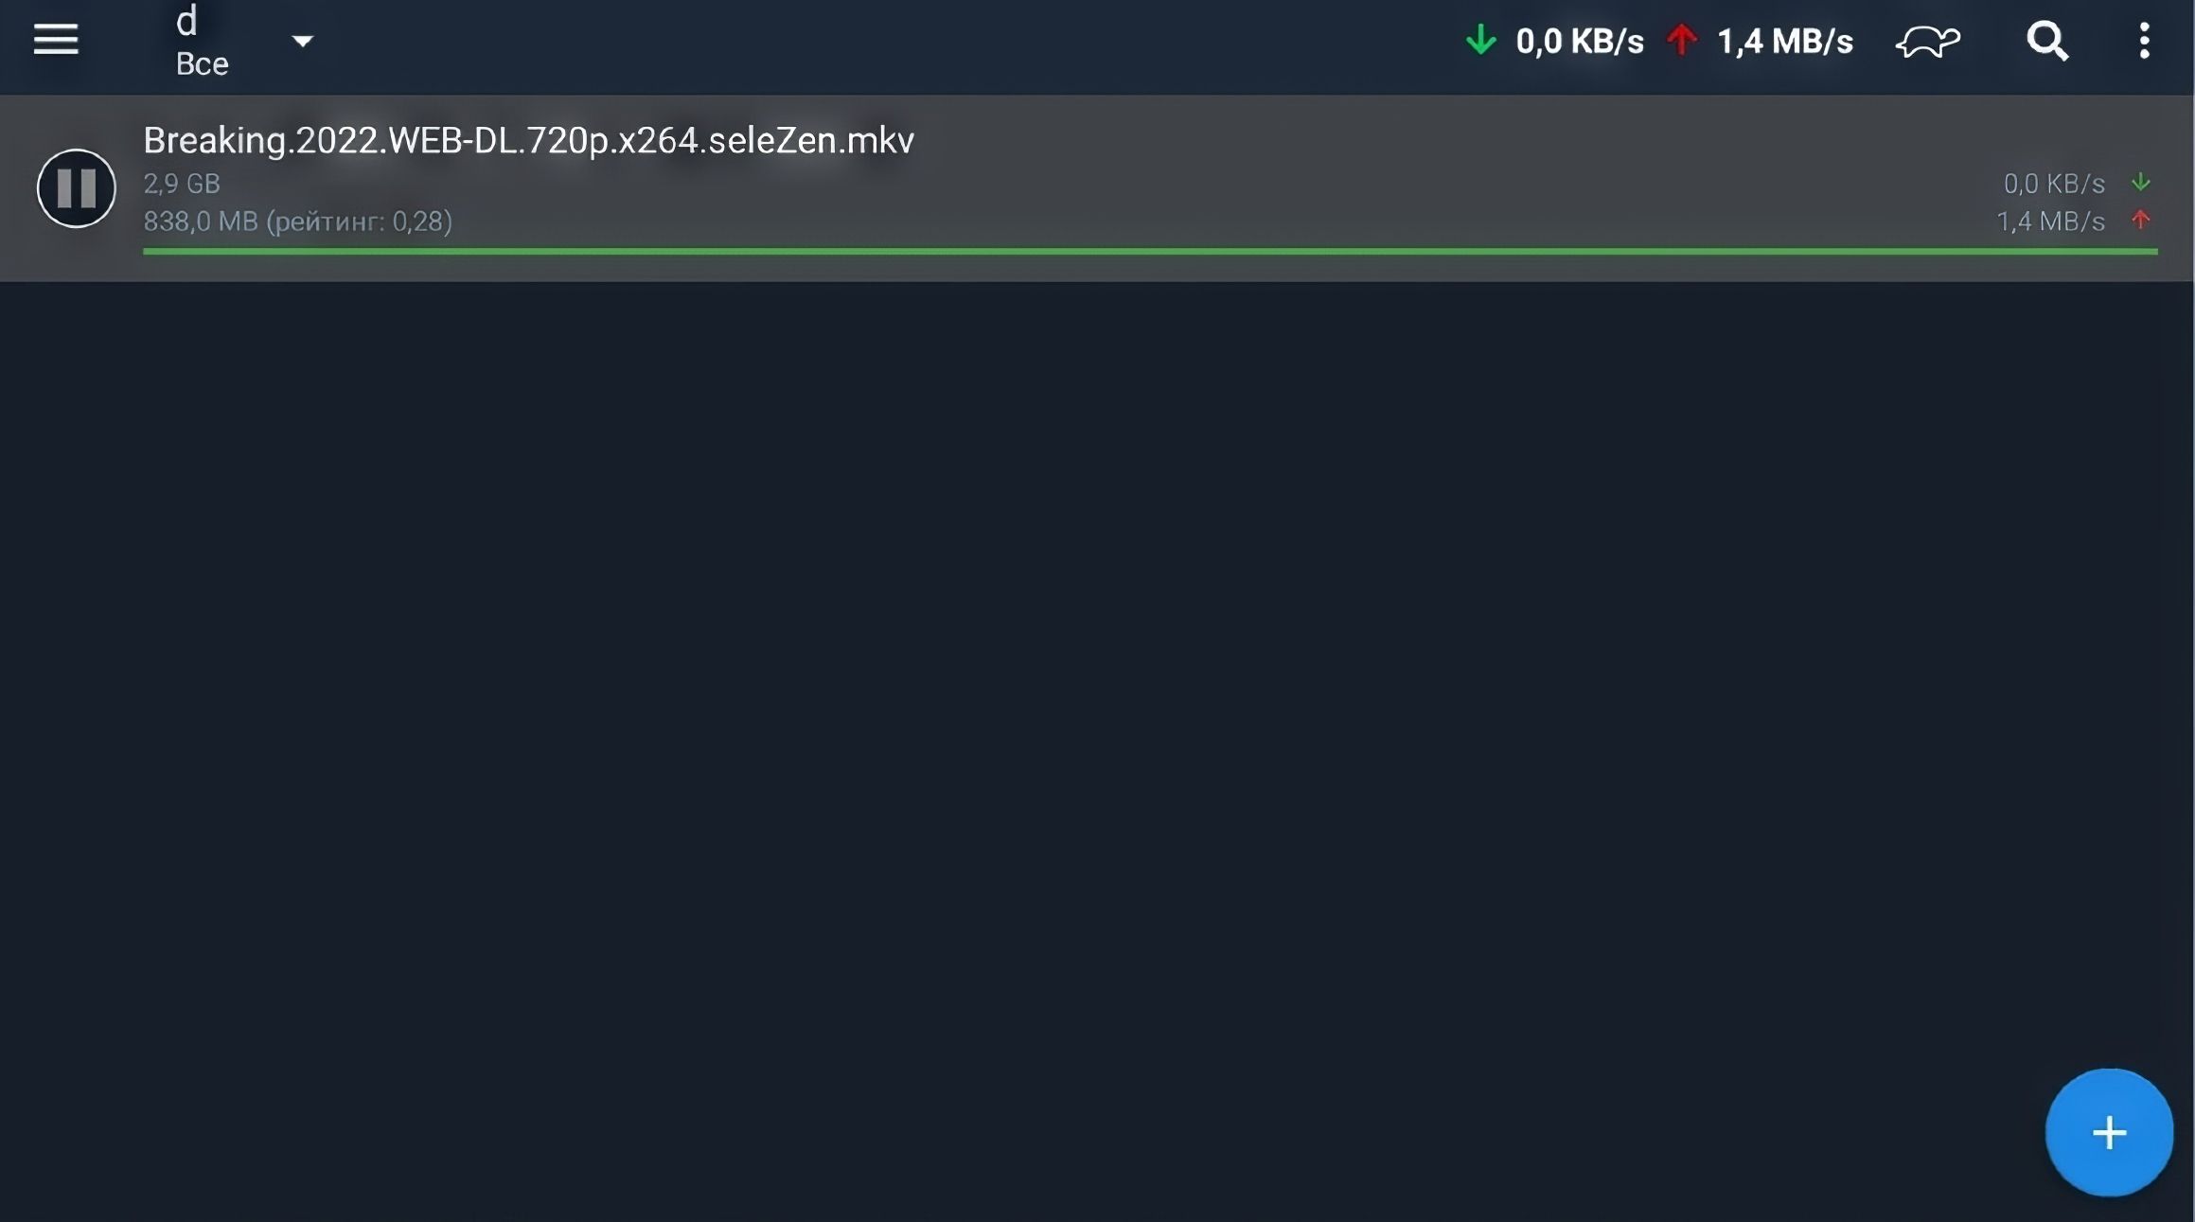Pause the Breaking.2022 torrent
The image size is (2195, 1222).
click(x=77, y=187)
